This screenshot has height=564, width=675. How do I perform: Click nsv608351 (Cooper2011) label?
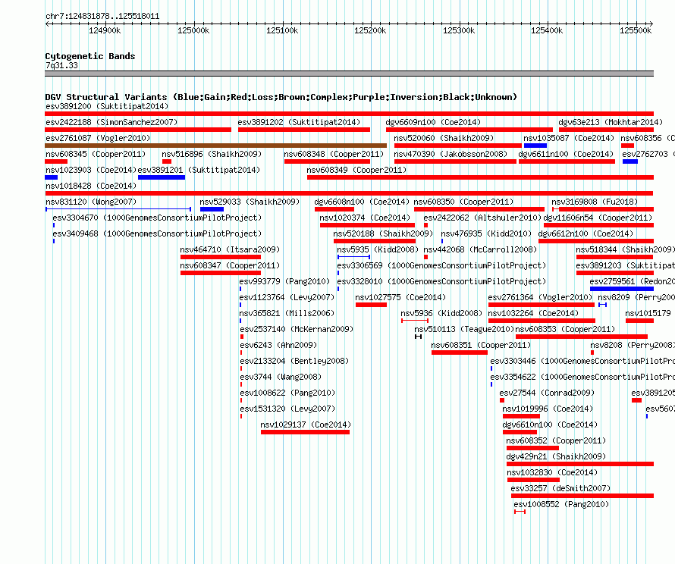pos(481,345)
